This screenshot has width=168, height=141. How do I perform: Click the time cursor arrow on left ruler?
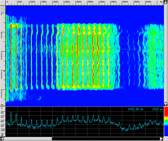click(4, 71)
